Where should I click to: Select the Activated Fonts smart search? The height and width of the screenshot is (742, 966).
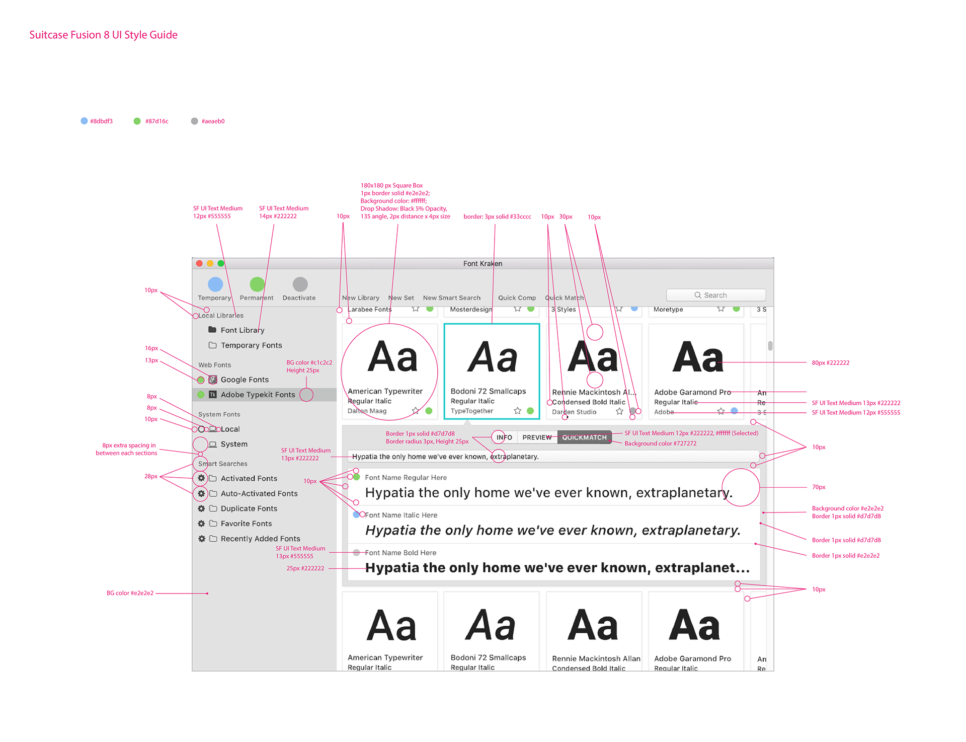point(249,479)
